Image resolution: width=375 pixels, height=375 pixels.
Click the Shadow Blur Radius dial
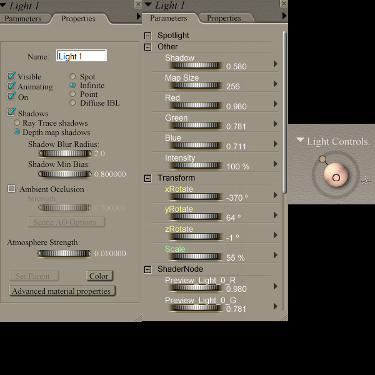[x=65, y=154]
